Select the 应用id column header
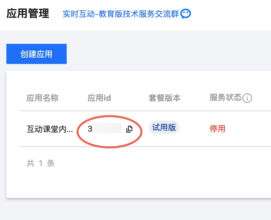Screen dimensions: 271x220 click(99, 98)
